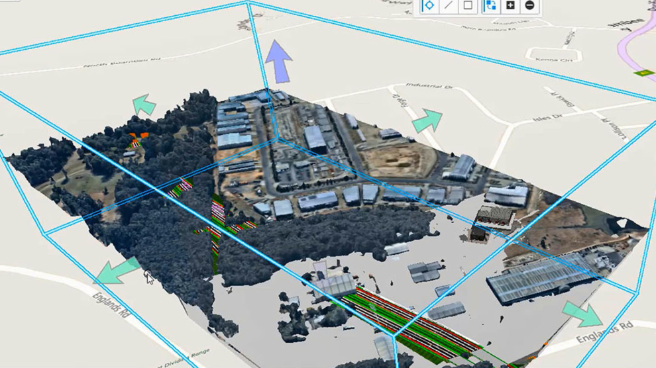
Task: Click the green arrow handle near Industrial Dr
Action: [x=427, y=121]
